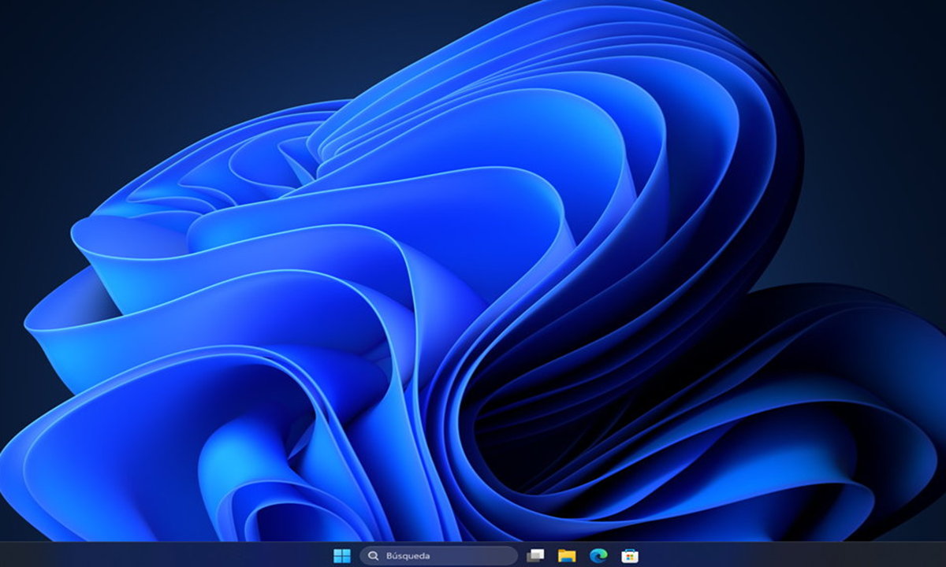Launch File Explorer from the taskbar
The image size is (946, 567).
[x=566, y=556]
